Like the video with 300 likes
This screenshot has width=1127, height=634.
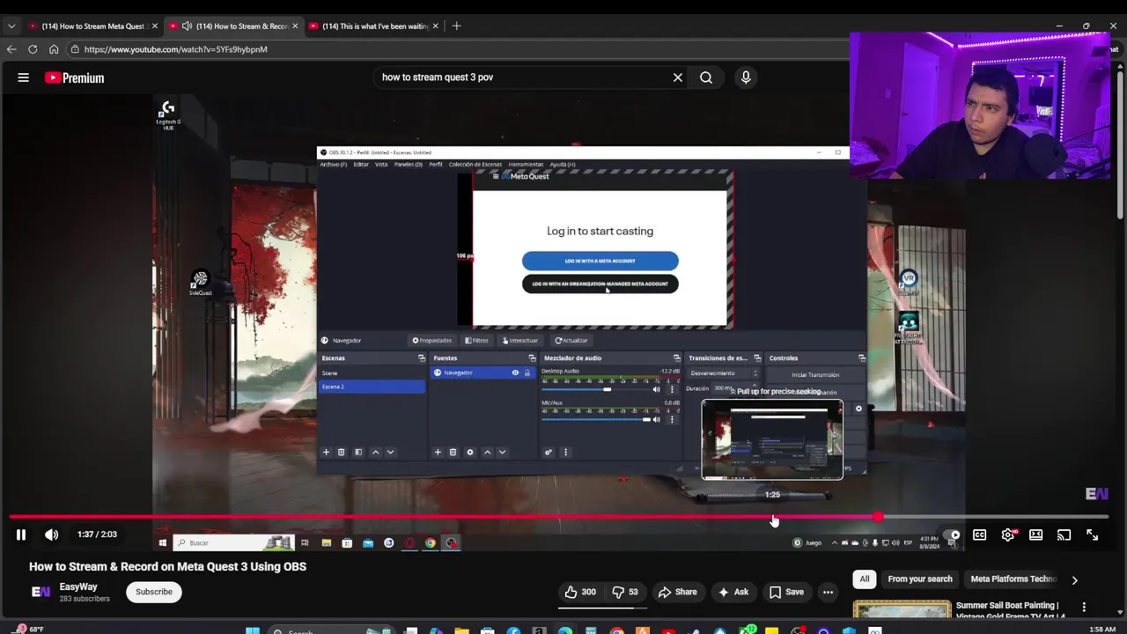pyautogui.click(x=580, y=592)
